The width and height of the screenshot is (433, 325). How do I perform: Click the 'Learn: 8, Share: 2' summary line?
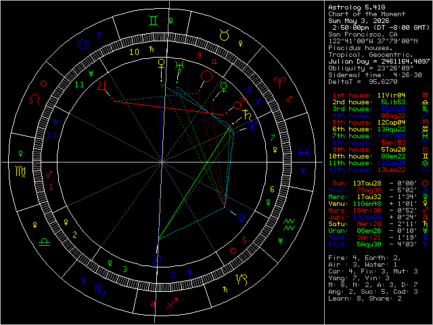(x=365, y=299)
